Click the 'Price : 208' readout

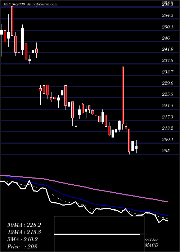[x=22, y=247]
